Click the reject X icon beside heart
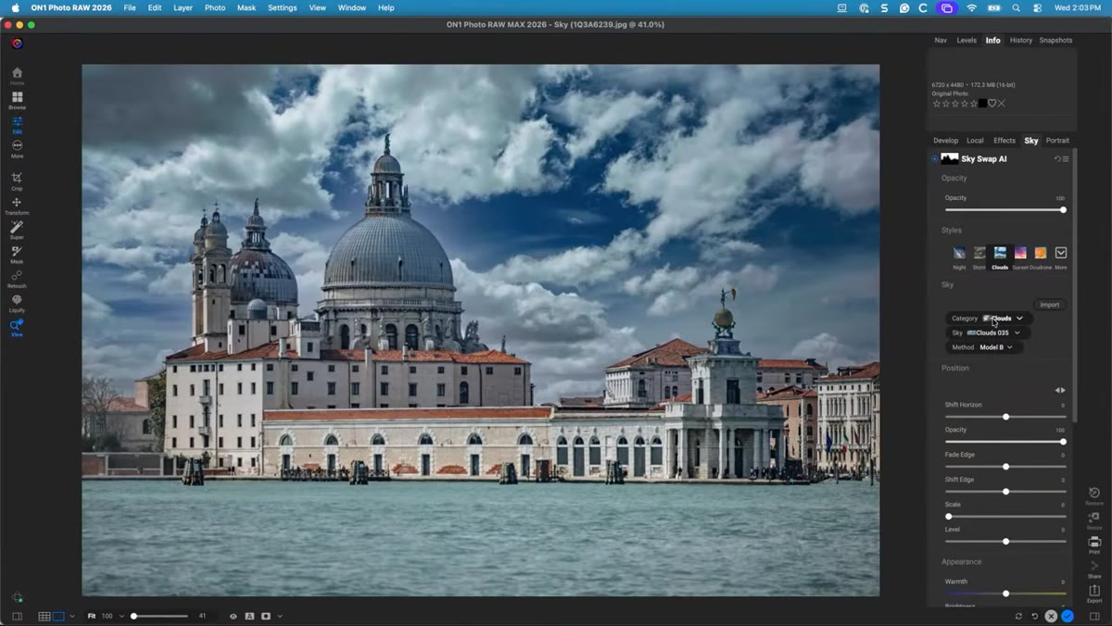Image resolution: width=1112 pixels, height=626 pixels. click(1002, 103)
